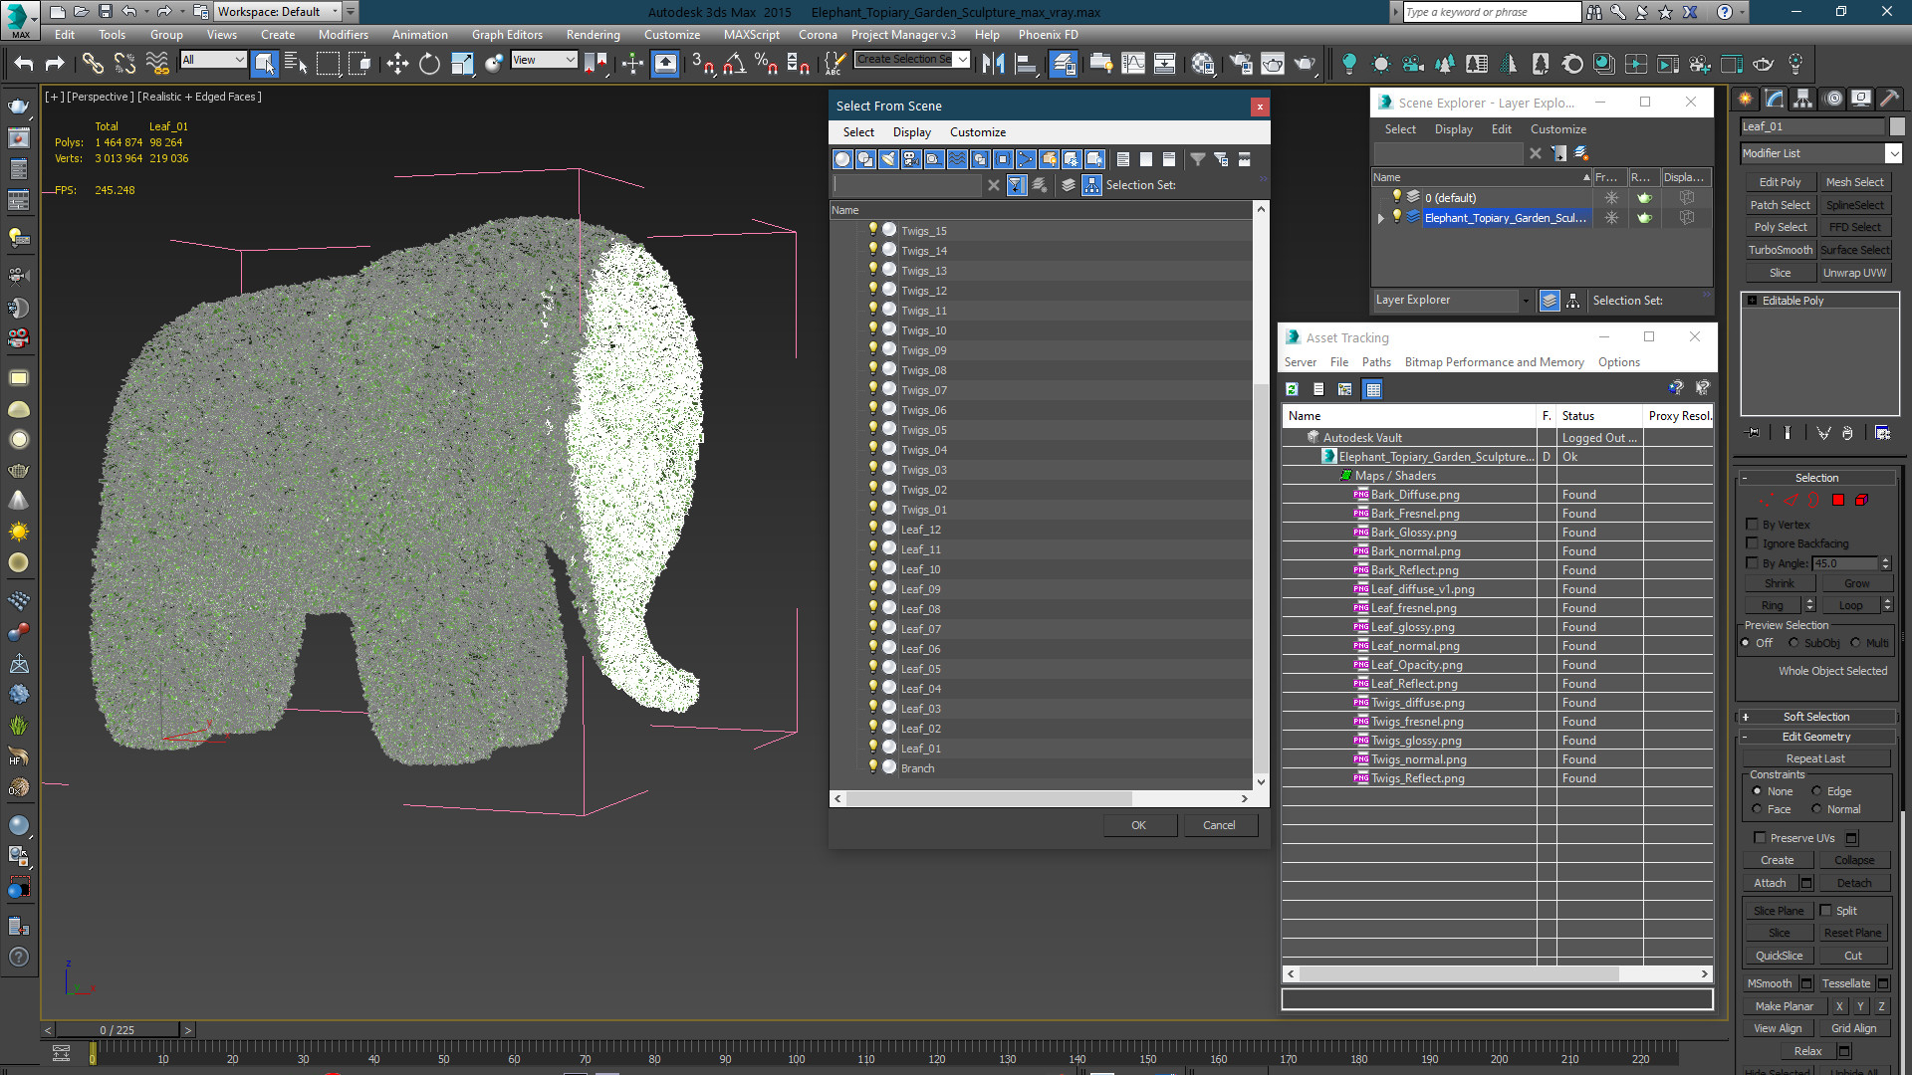Collapse the Edit Geometry rollout
1912x1075 pixels.
click(1816, 737)
